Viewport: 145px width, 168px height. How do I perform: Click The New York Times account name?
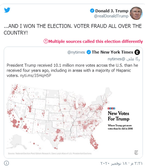tap(112, 52)
